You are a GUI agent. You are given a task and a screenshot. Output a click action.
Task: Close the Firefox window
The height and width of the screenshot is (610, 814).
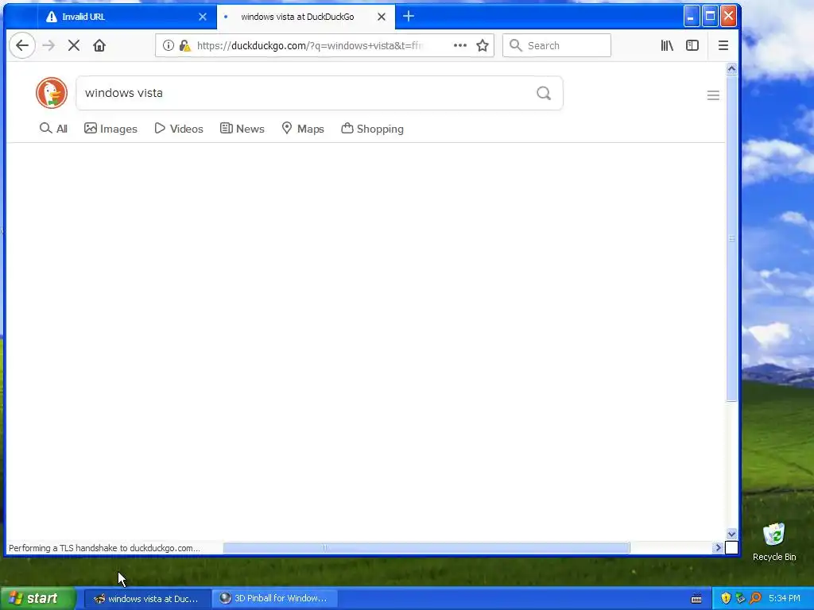pos(728,17)
